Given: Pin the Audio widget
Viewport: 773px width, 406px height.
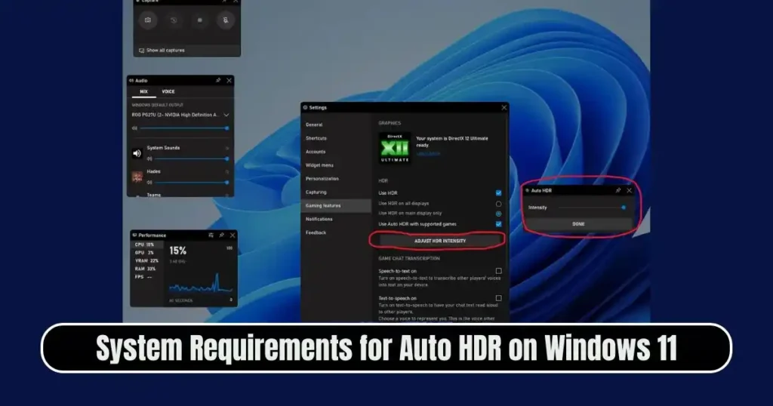Looking at the screenshot, I should click(x=218, y=80).
